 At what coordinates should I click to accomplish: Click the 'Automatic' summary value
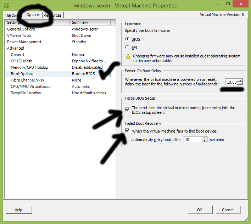(81, 86)
